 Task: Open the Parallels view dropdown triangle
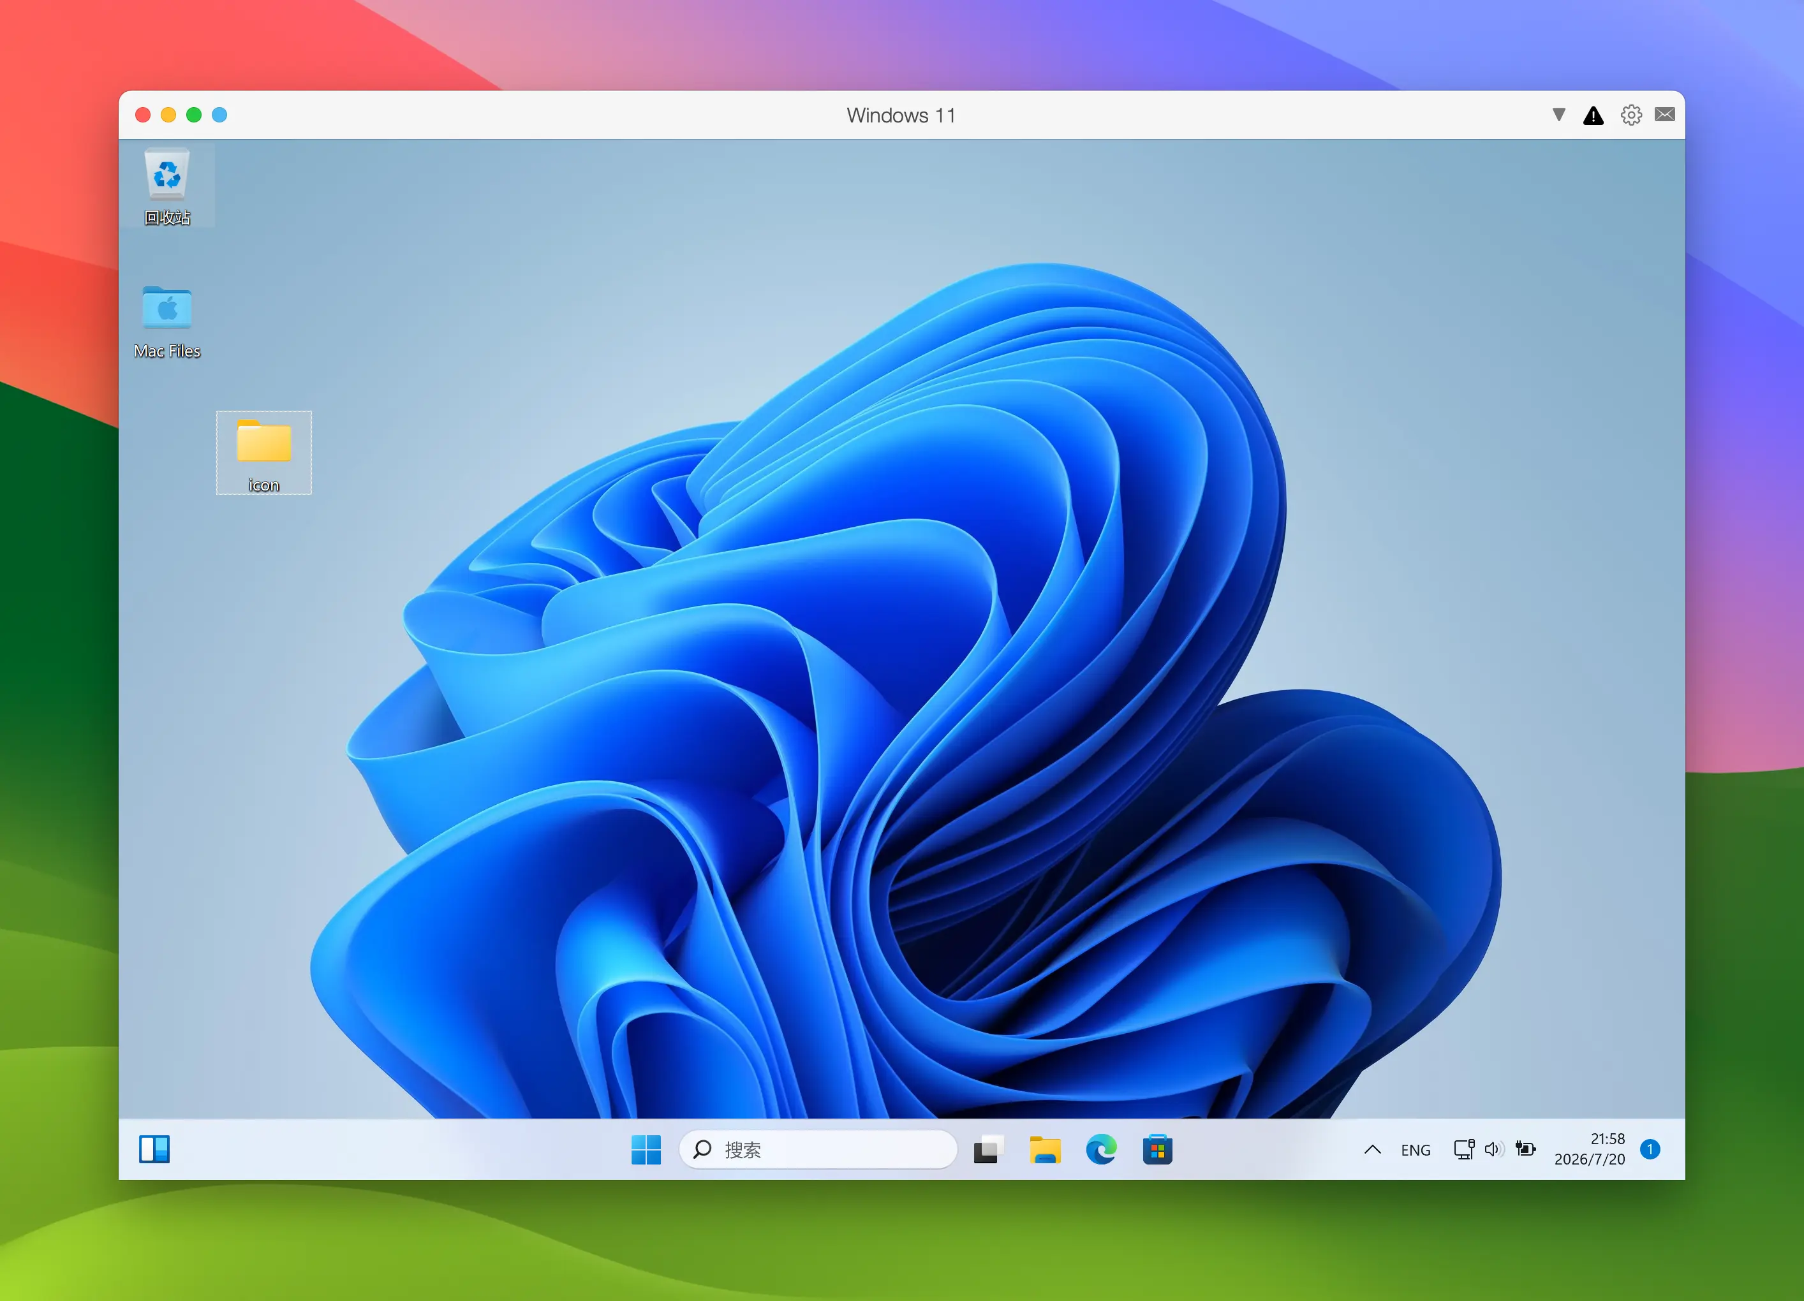(x=1559, y=115)
